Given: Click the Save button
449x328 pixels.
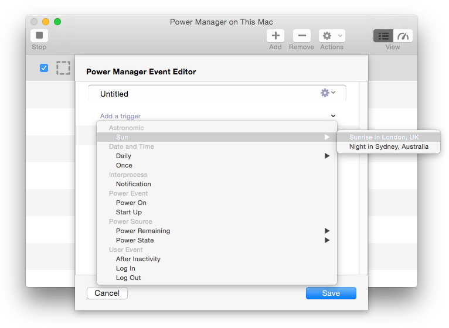Looking at the screenshot, I should (331, 293).
